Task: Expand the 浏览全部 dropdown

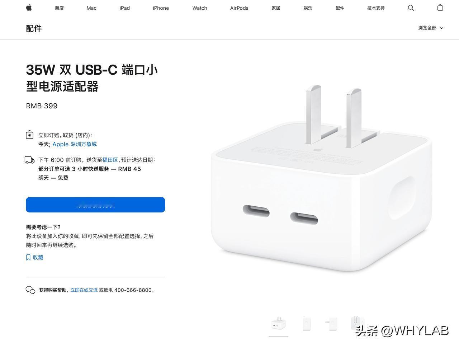Action: pos(431,28)
